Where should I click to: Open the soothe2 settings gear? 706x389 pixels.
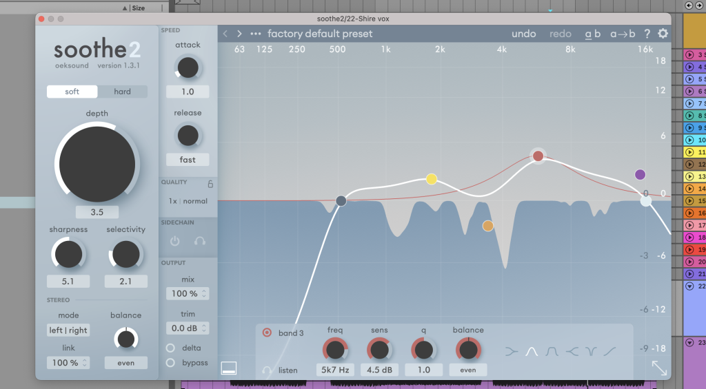tap(663, 34)
